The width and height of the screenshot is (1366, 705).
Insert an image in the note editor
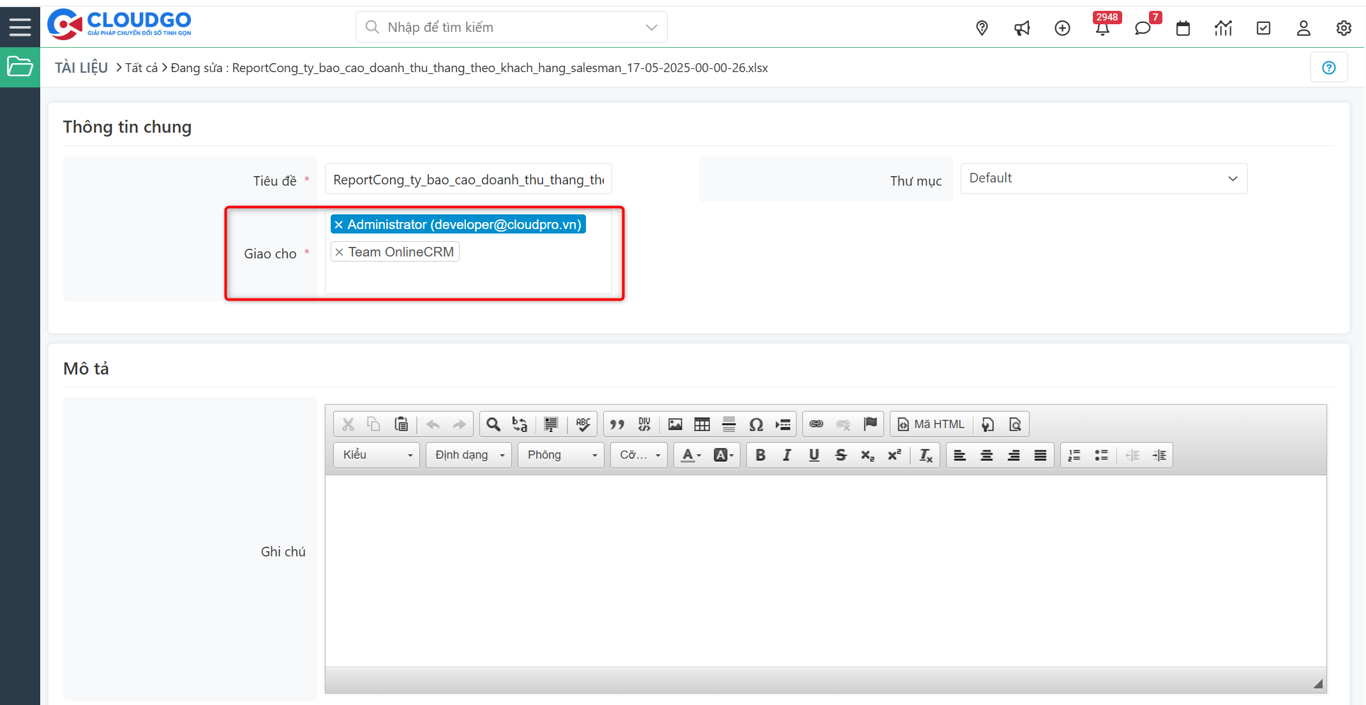675,424
